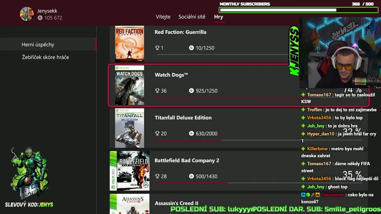Click the gamerscore G icon under Jenysekk
Image resolution: width=381 pixels, height=214 pixels.
point(40,18)
